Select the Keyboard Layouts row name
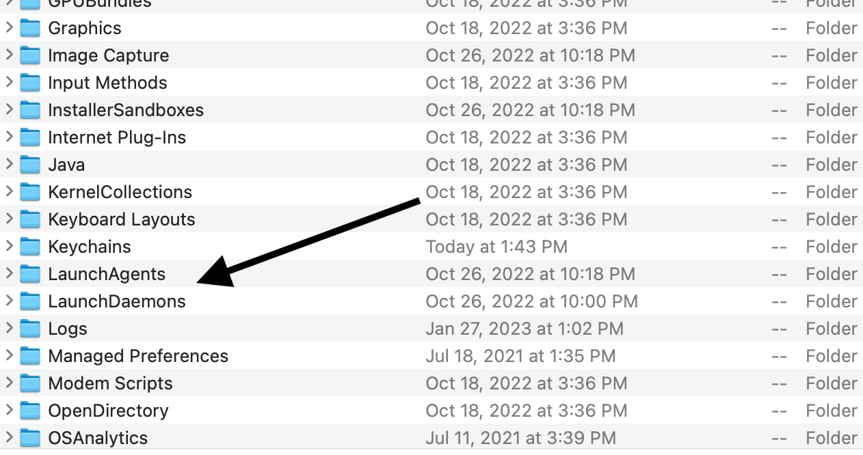 coord(122,219)
